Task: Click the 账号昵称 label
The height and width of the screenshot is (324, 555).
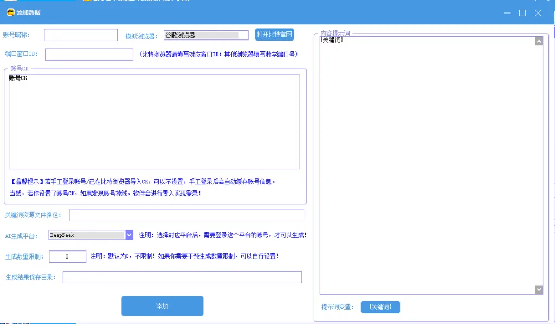Action: coord(16,35)
